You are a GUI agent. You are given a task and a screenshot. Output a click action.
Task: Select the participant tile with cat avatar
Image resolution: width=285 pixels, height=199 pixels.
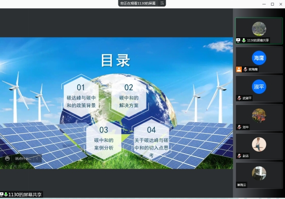259,175
